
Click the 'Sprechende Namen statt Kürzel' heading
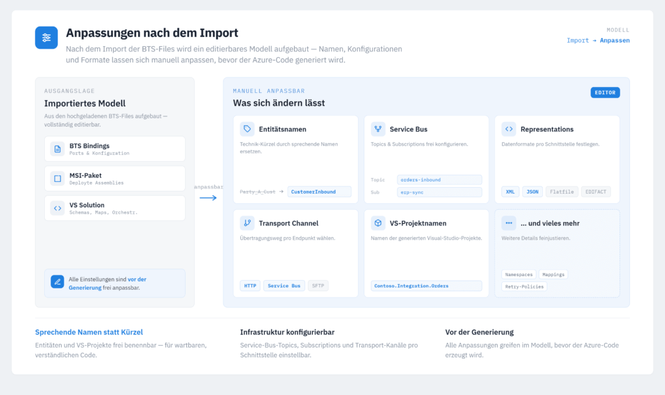coord(89,332)
